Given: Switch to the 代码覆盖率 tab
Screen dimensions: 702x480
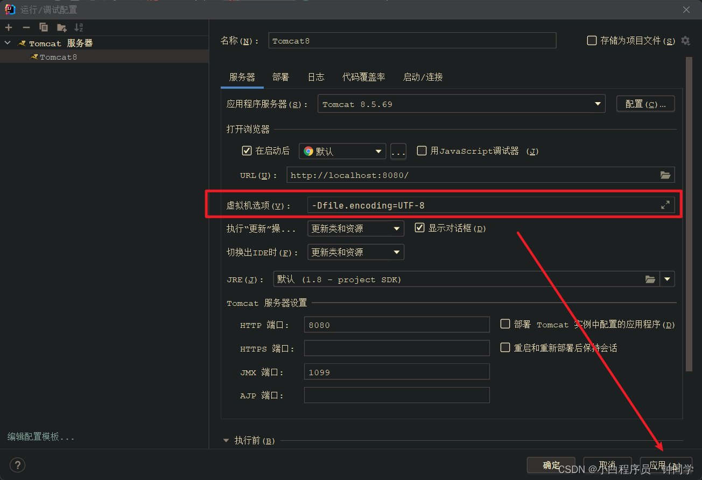Looking at the screenshot, I should coord(364,77).
